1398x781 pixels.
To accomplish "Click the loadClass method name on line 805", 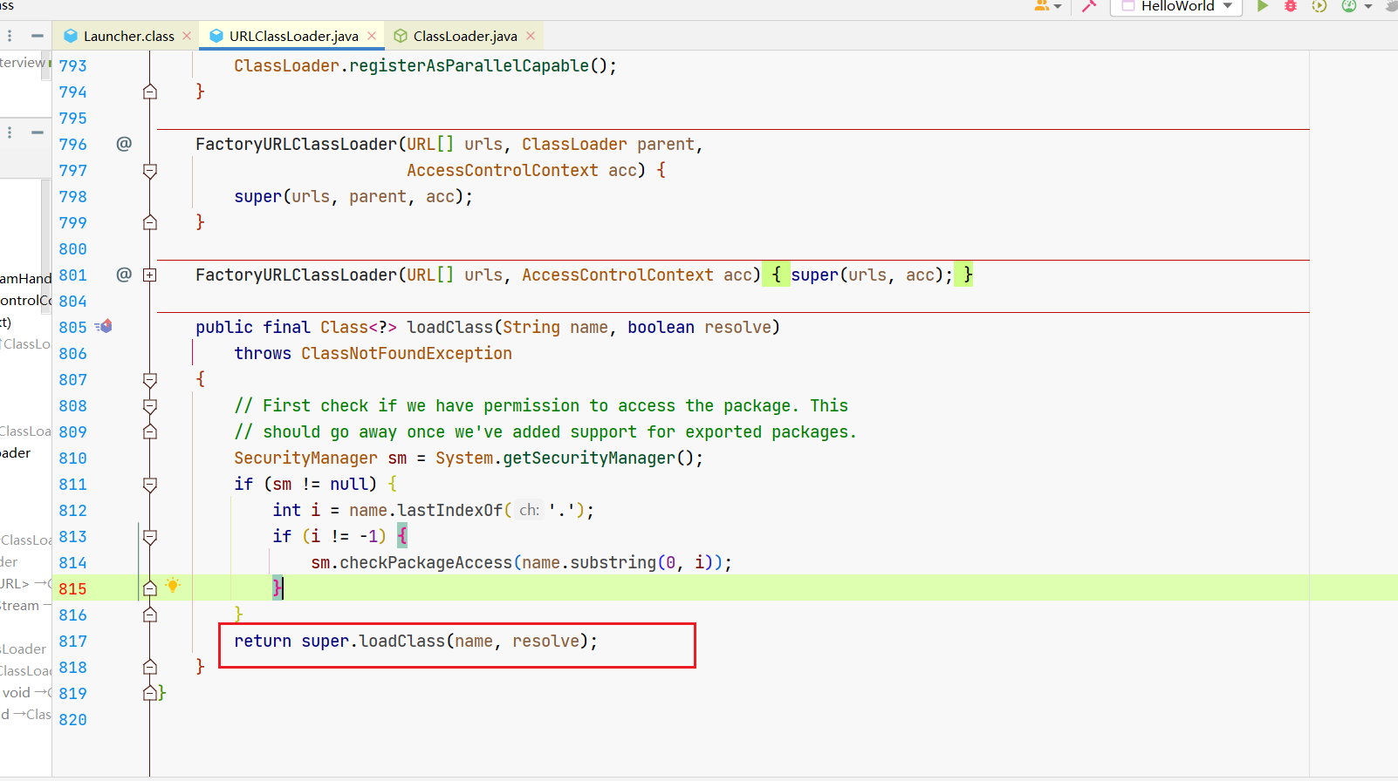I will (450, 327).
